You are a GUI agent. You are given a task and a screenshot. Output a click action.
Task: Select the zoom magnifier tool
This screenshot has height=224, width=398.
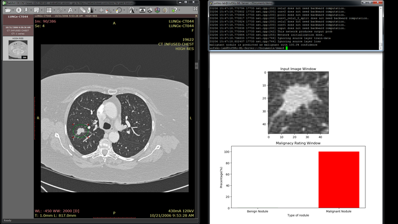tap(108, 10)
